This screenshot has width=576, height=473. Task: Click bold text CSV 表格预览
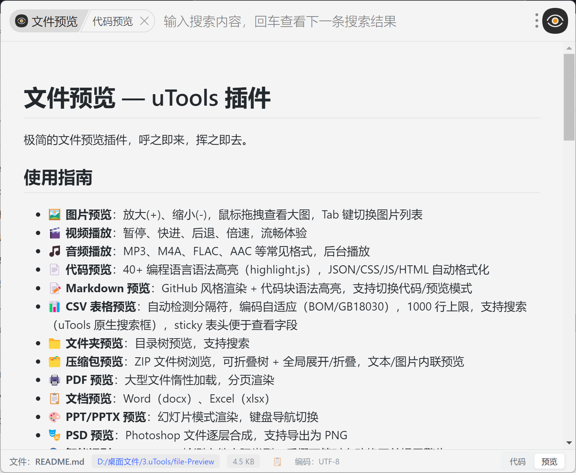tap(101, 307)
